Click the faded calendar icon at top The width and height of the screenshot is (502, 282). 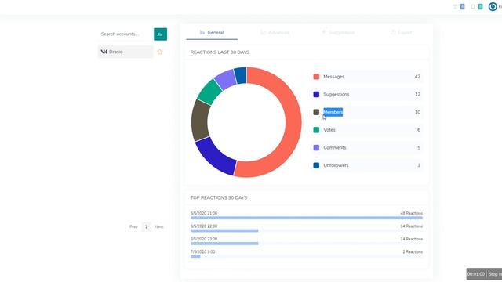(x=455, y=7)
